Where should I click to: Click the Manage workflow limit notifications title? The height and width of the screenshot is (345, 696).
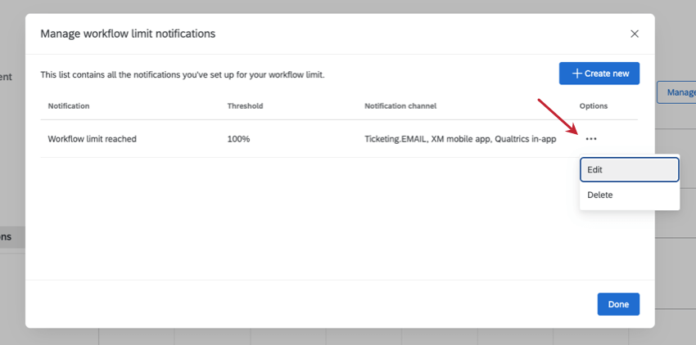(128, 34)
